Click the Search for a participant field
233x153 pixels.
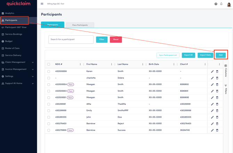tap(71, 40)
